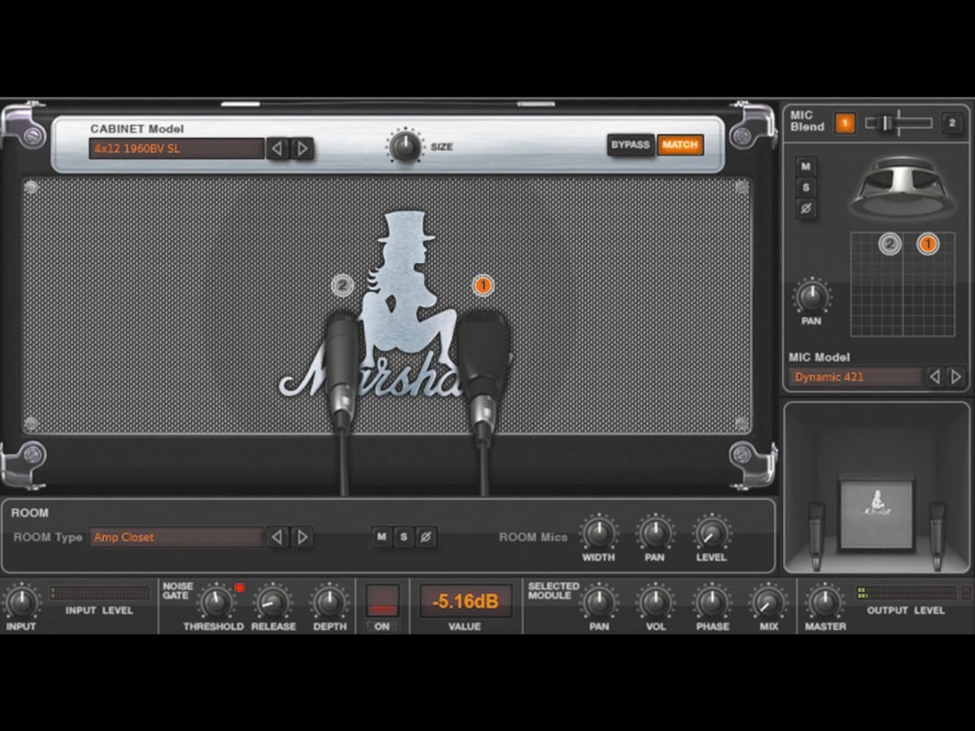The width and height of the screenshot is (975, 731).
Task: Click the room preview cabinet thumbnail
Action: point(876,513)
